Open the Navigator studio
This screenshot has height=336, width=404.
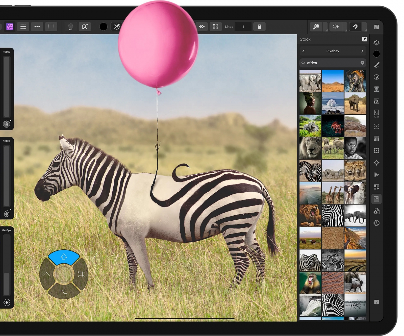pos(376,163)
